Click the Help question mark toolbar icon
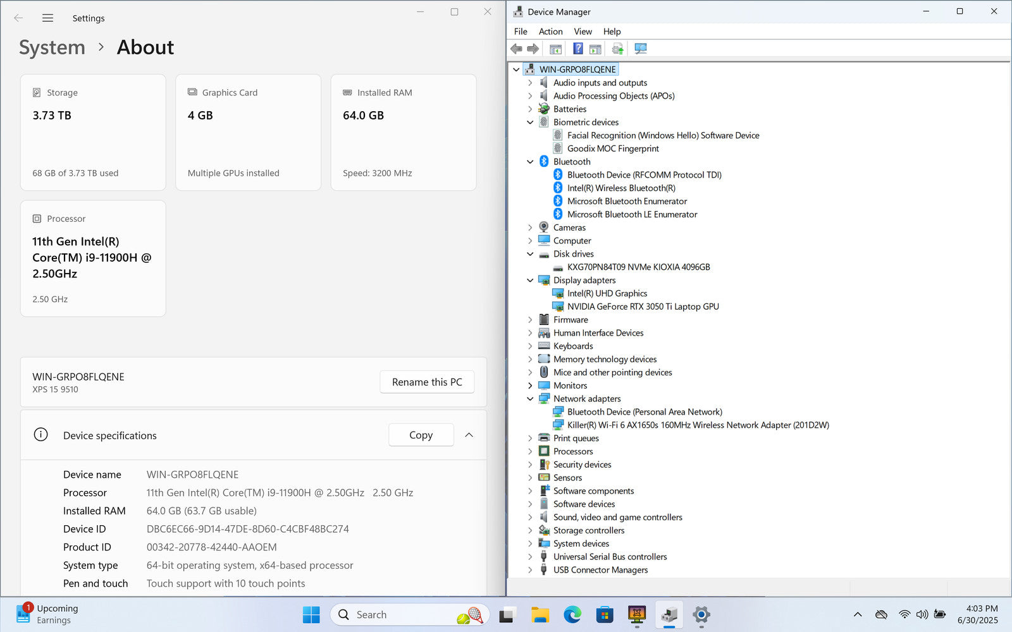 pyautogui.click(x=577, y=49)
